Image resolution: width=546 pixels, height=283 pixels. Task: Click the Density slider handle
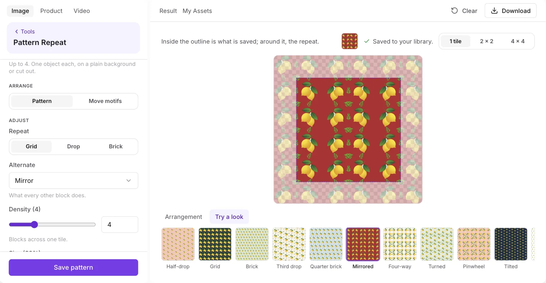tap(34, 225)
